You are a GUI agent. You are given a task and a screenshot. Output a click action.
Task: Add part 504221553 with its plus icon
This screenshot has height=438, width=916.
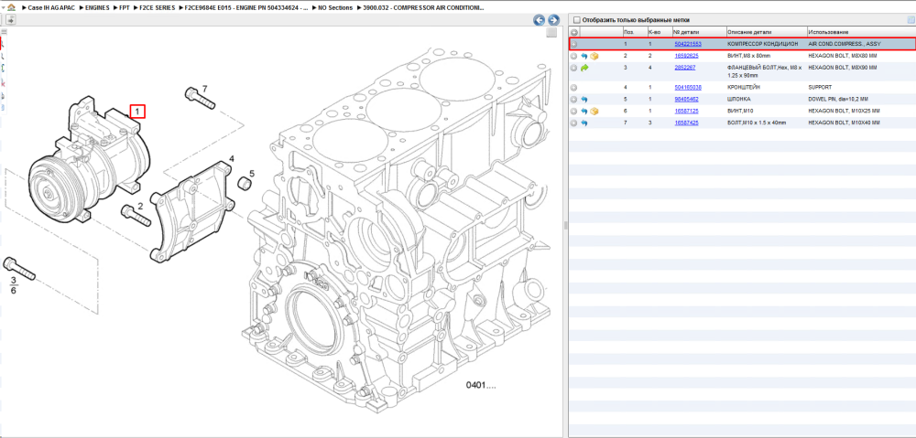574,44
